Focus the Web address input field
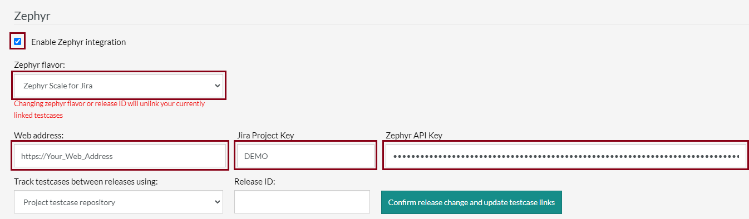 119,156
